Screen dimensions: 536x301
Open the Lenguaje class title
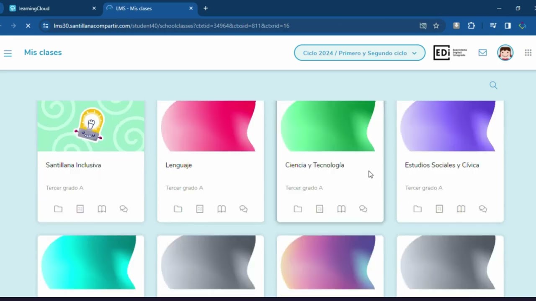pos(179,165)
